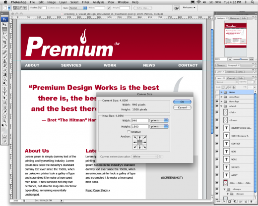Select the Zoom tool
The image size is (258, 206).
[x=4, y=121]
